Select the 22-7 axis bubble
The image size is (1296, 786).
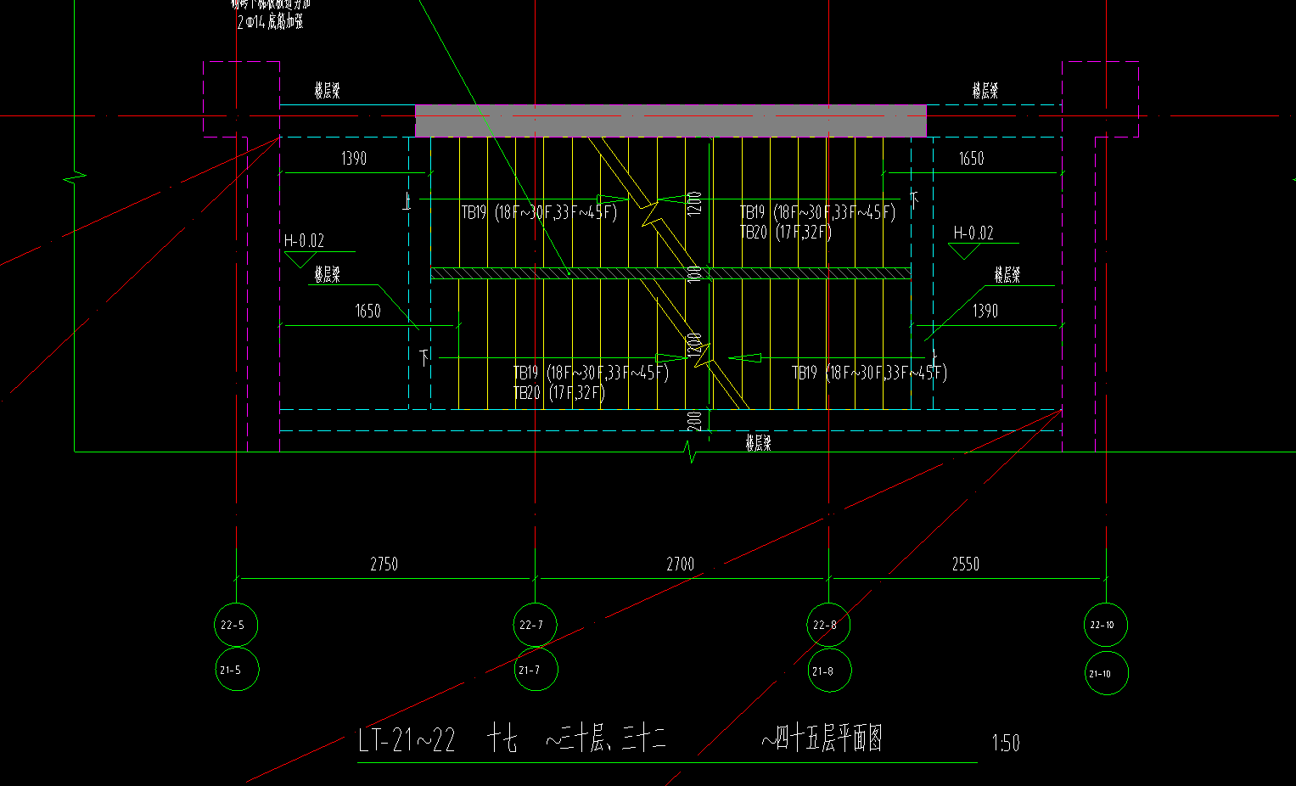[x=536, y=625]
